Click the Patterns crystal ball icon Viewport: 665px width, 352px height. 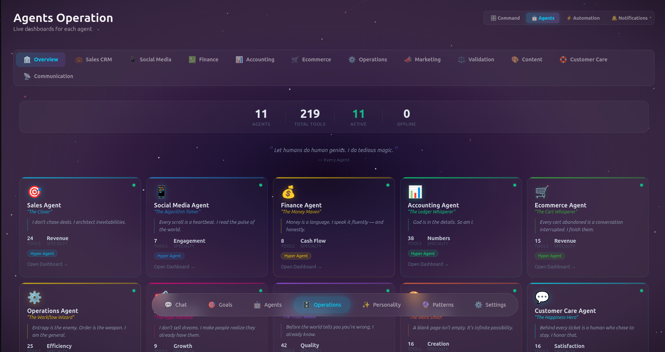pyautogui.click(x=426, y=305)
